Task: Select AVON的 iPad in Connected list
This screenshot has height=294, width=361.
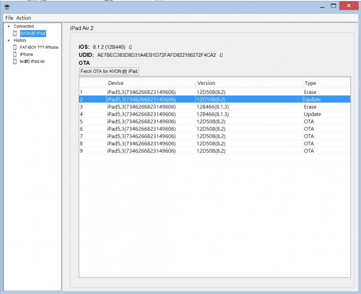Action: point(33,34)
